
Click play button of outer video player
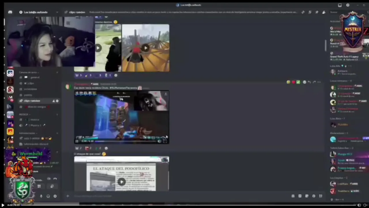pyautogui.click(x=3, y=205)
